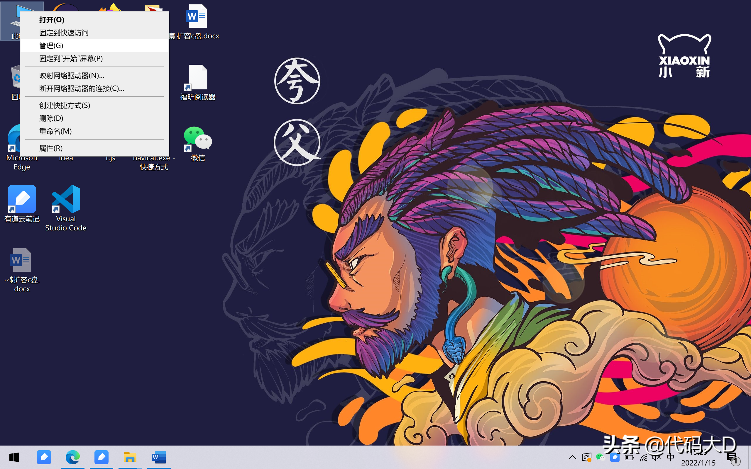Click the Show desktop strip at taskbar end
The height and width of the screenshot is (469, 751).
coord(749,457)
